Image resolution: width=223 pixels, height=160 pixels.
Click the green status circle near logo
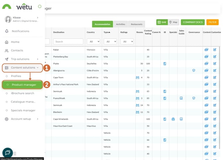click(x=40, y=6)
